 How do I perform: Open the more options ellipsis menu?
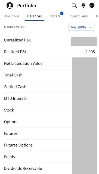tap(92, 5)
